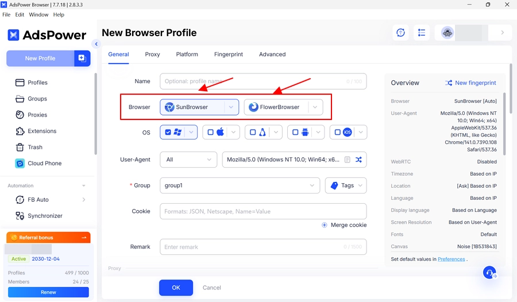
Task: Click the SunBrowser icon
Action: [x=169, y=107]
